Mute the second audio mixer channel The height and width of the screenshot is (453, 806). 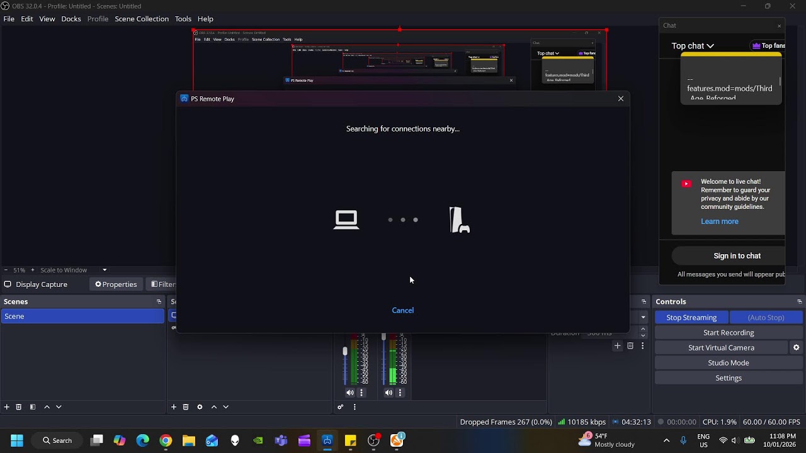click(389, 393)
